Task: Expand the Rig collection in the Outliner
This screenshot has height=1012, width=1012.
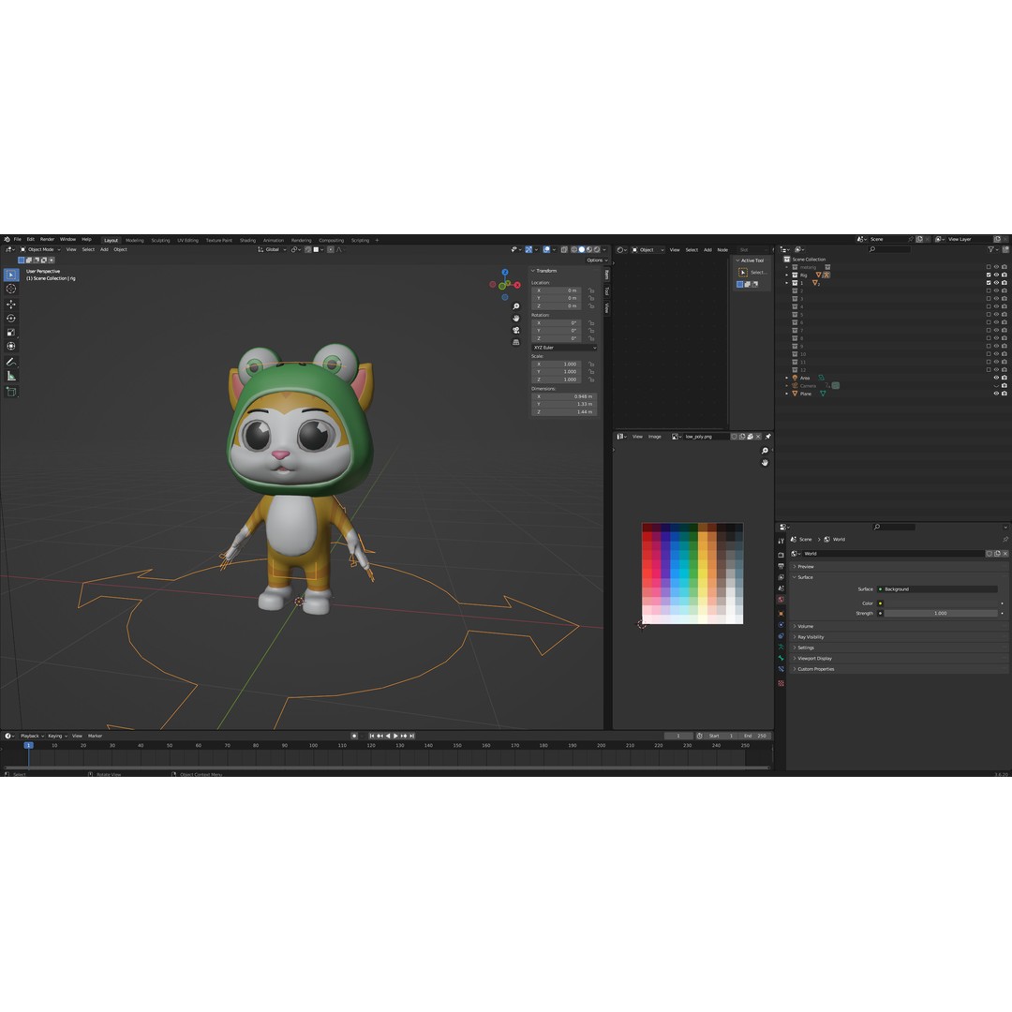Action: pos(786,275)
